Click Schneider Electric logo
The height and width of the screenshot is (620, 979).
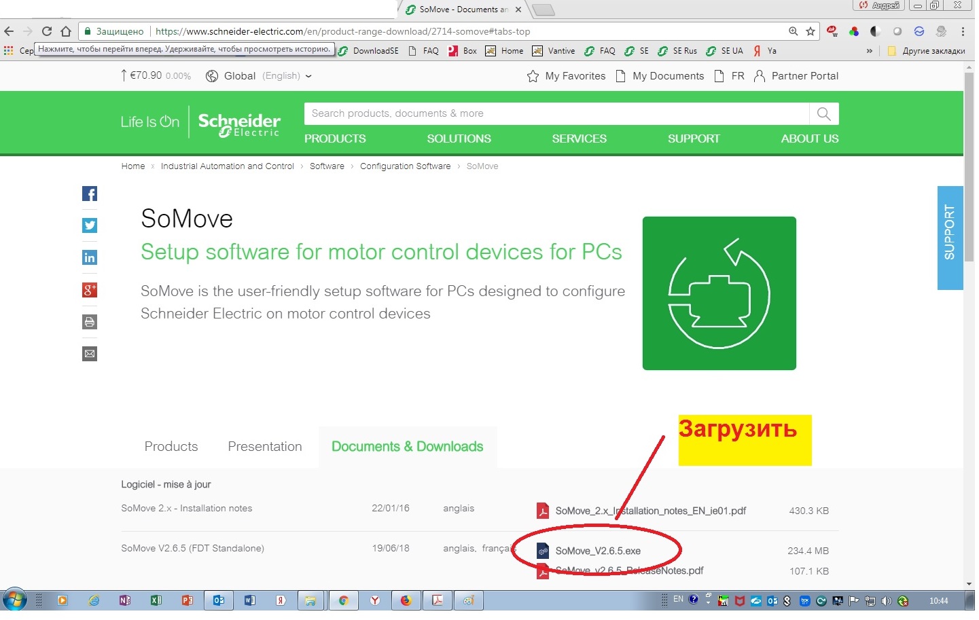[x=239, y=124]
